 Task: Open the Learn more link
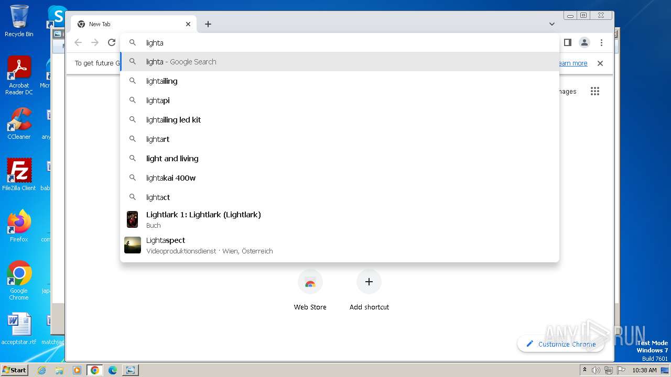[572, 63]
